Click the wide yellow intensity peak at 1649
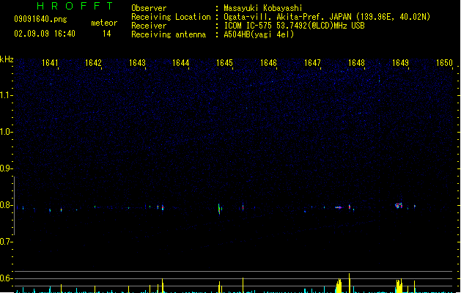The width and height of the screenshot is (461, 293). pyautogui.click(x=399, y=286)
